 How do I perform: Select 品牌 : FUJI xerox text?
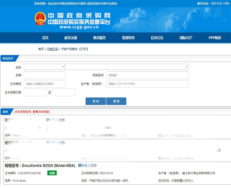(x=15, y=181)
